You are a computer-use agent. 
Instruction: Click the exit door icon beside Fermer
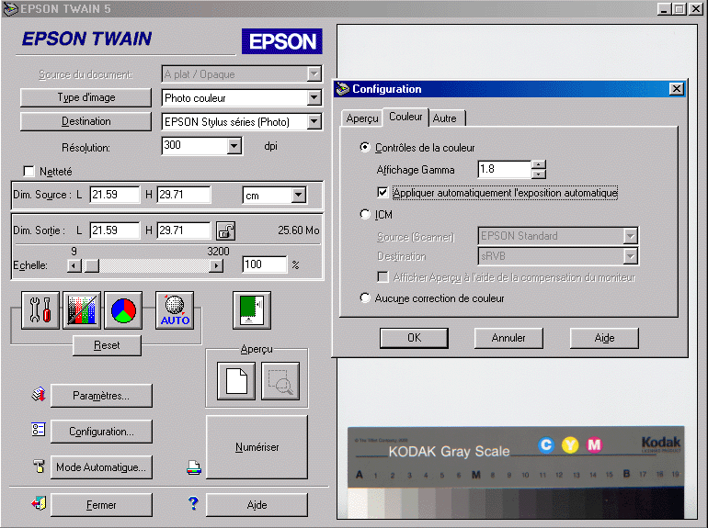[x=39, y=503]
